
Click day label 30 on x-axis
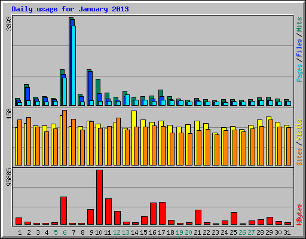click(278, 232)
